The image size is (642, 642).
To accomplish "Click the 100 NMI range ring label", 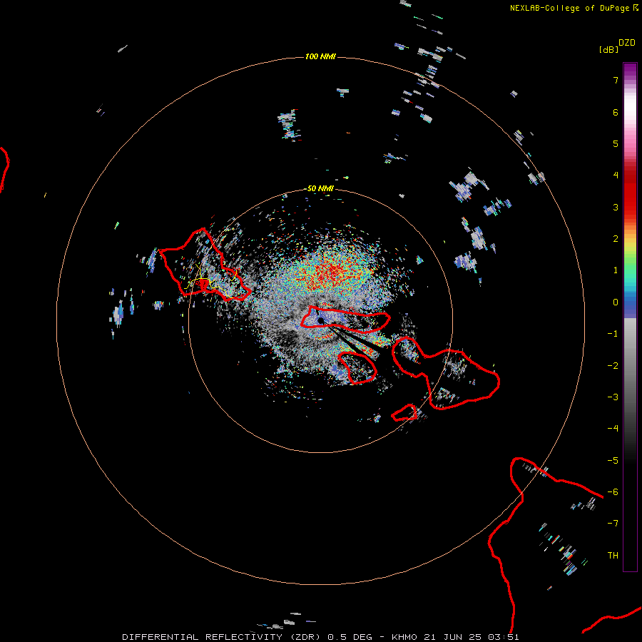I will [320, 56].
